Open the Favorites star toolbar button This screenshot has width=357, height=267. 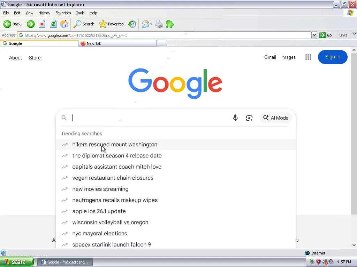pos(111,24)
